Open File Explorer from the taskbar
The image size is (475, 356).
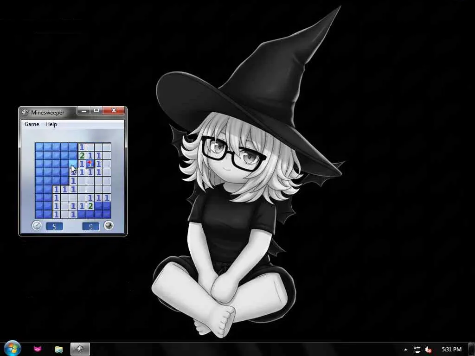(x=59, y=349)
